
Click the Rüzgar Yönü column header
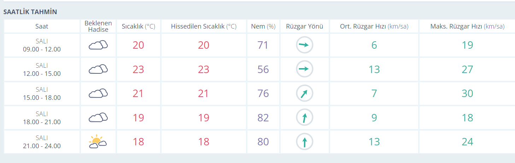304,26
